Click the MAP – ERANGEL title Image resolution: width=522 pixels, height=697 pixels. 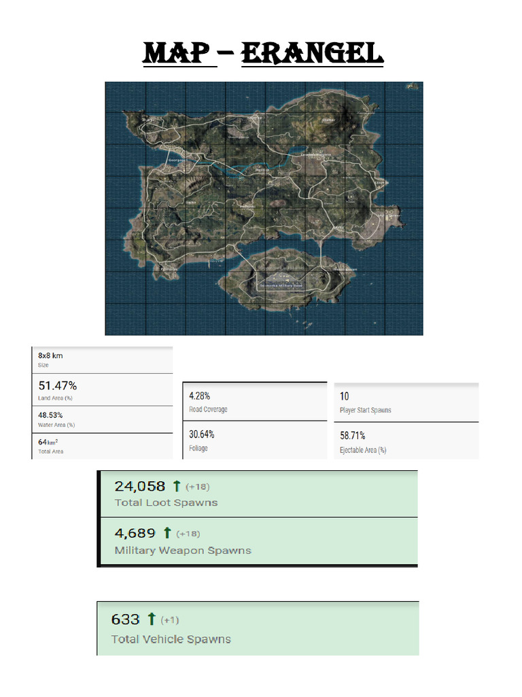(263, 53)
